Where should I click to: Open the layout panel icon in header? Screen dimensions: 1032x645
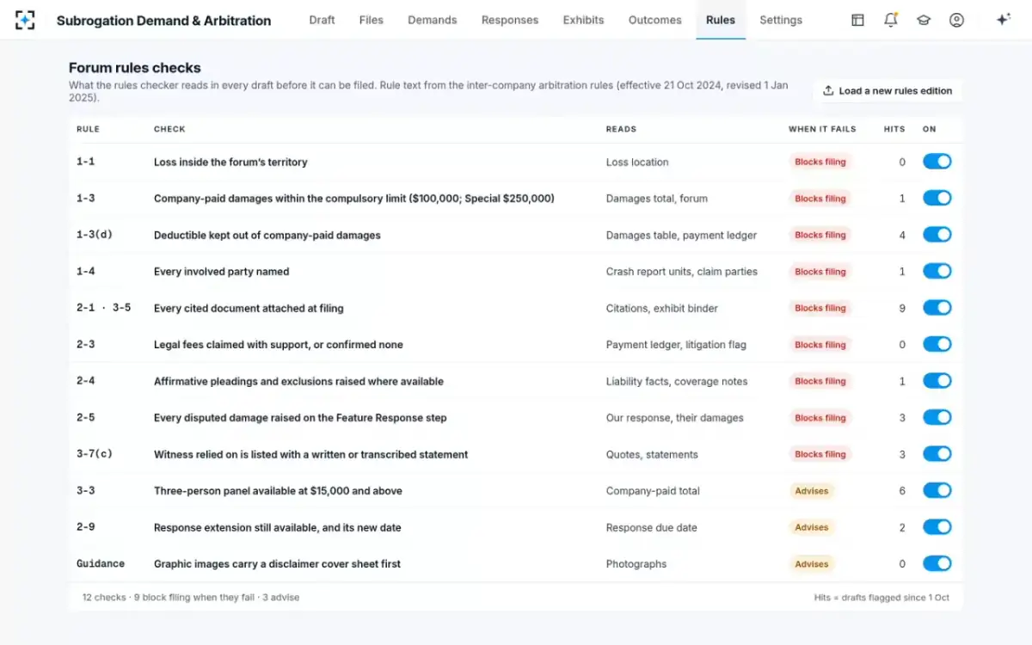coord(857,20)
